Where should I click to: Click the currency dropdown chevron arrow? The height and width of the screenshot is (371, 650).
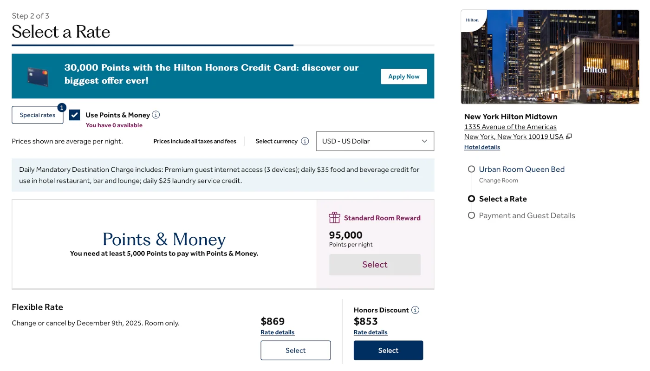[x=424, y=141]
